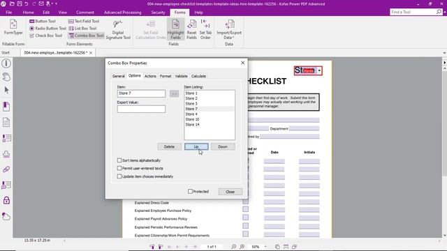Click the Down button
This screenshot has height=251, width=447.
pyautogui.click(x=223, y=146)
